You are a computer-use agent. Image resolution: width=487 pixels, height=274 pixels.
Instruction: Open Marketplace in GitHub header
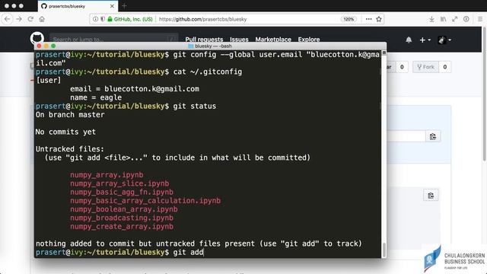pyautogui.click(x=273, y=40)
